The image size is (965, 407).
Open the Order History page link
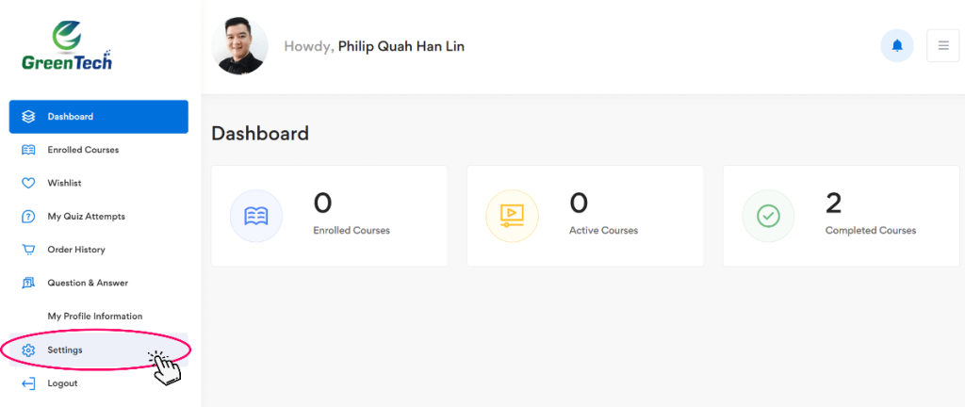(76, 250)
